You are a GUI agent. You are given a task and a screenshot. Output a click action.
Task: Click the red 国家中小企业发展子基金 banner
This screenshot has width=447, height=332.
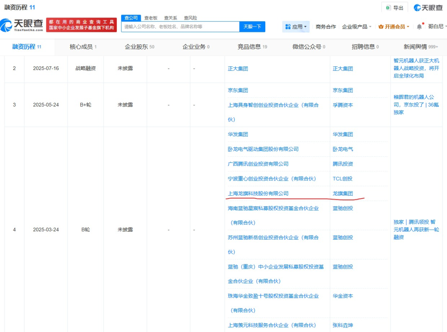[x=81, y=25]
